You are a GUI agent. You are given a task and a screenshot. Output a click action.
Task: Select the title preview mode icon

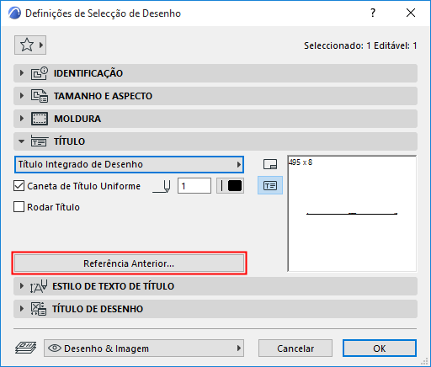(270, 185)
